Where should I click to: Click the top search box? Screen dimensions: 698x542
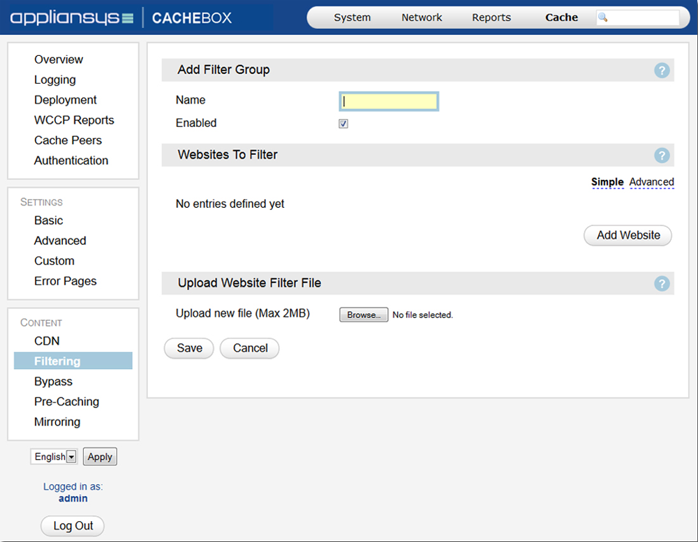(638, 17)
